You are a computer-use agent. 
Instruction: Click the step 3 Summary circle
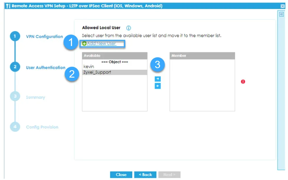pos(15,96)
